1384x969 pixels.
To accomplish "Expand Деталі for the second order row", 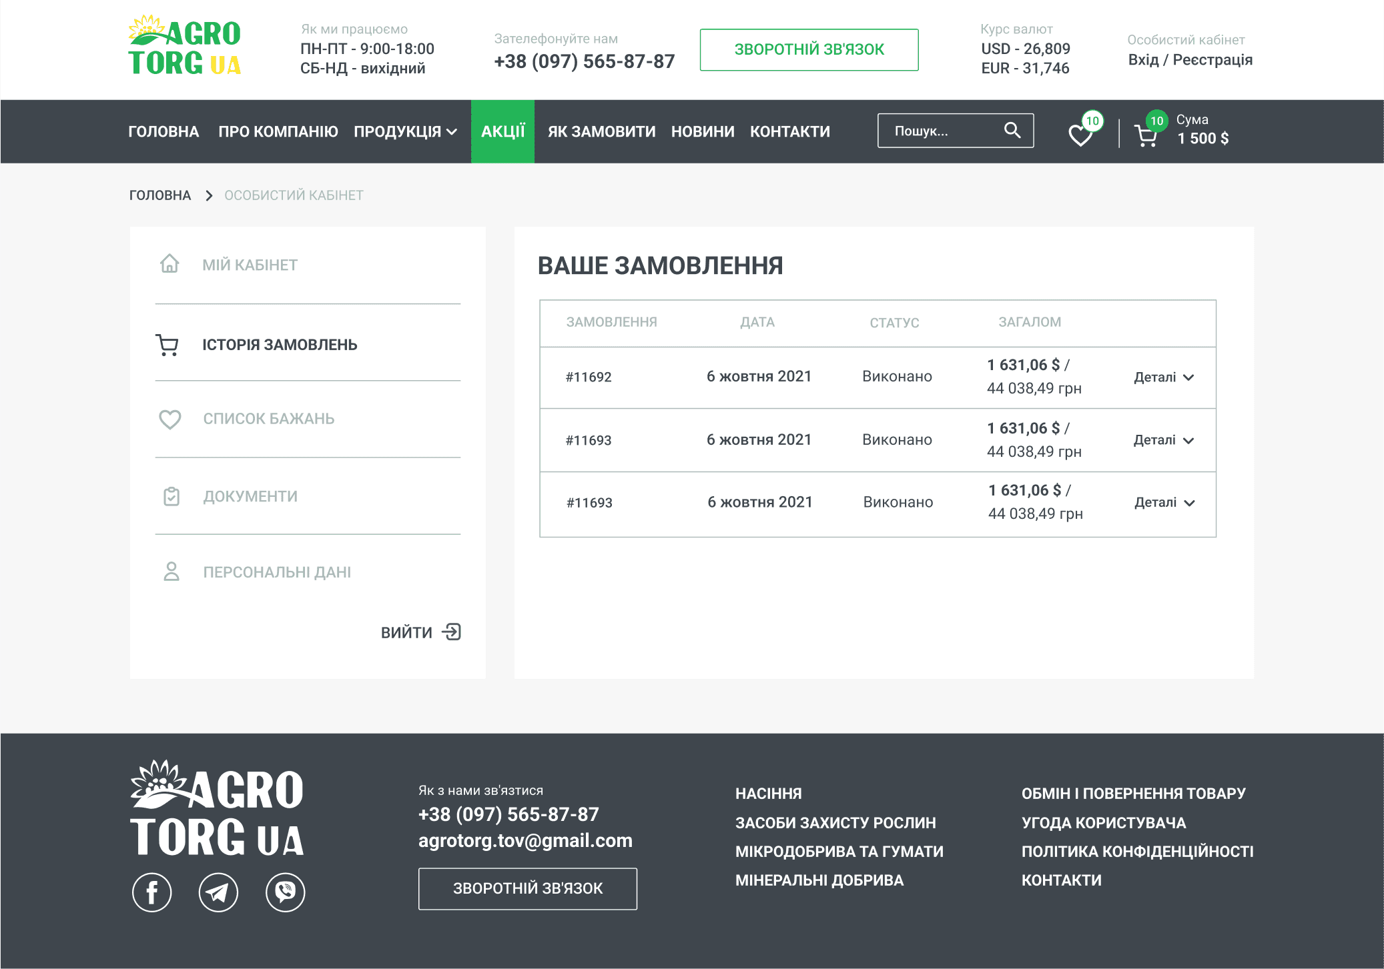I will click(x=1163, y=440).
